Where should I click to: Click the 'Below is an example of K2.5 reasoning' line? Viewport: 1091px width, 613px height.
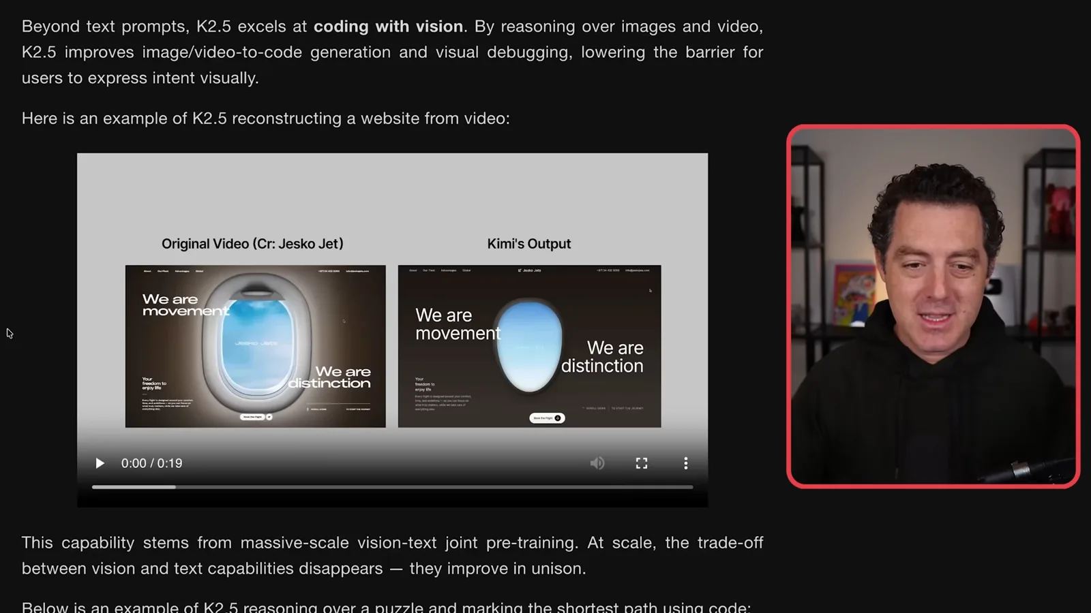coord(386,606)
